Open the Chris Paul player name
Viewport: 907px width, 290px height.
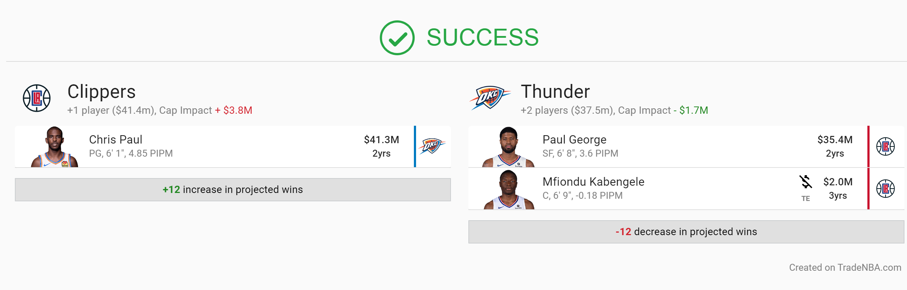point(116,140)
